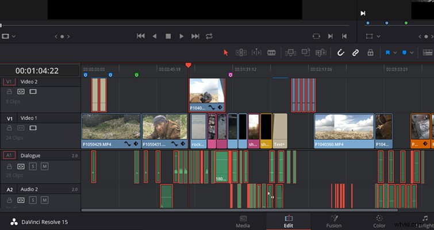Click the pink timeline marker

pyautogui.click(x=231, y=75)
